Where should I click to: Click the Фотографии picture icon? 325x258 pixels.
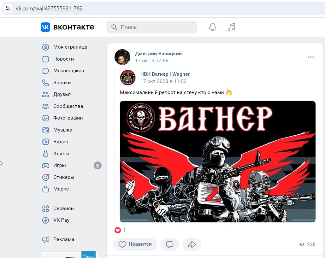pyautogui.click(x=46, y=118)
